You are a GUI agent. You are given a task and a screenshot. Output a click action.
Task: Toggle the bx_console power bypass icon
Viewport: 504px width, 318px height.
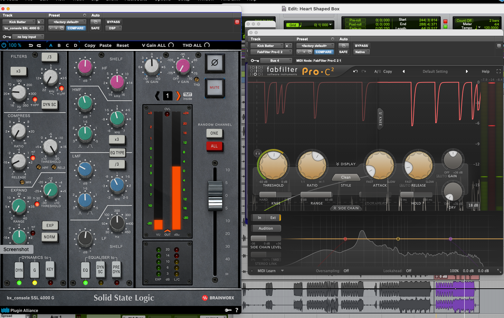pyautogui.click(x=4, y=45)
